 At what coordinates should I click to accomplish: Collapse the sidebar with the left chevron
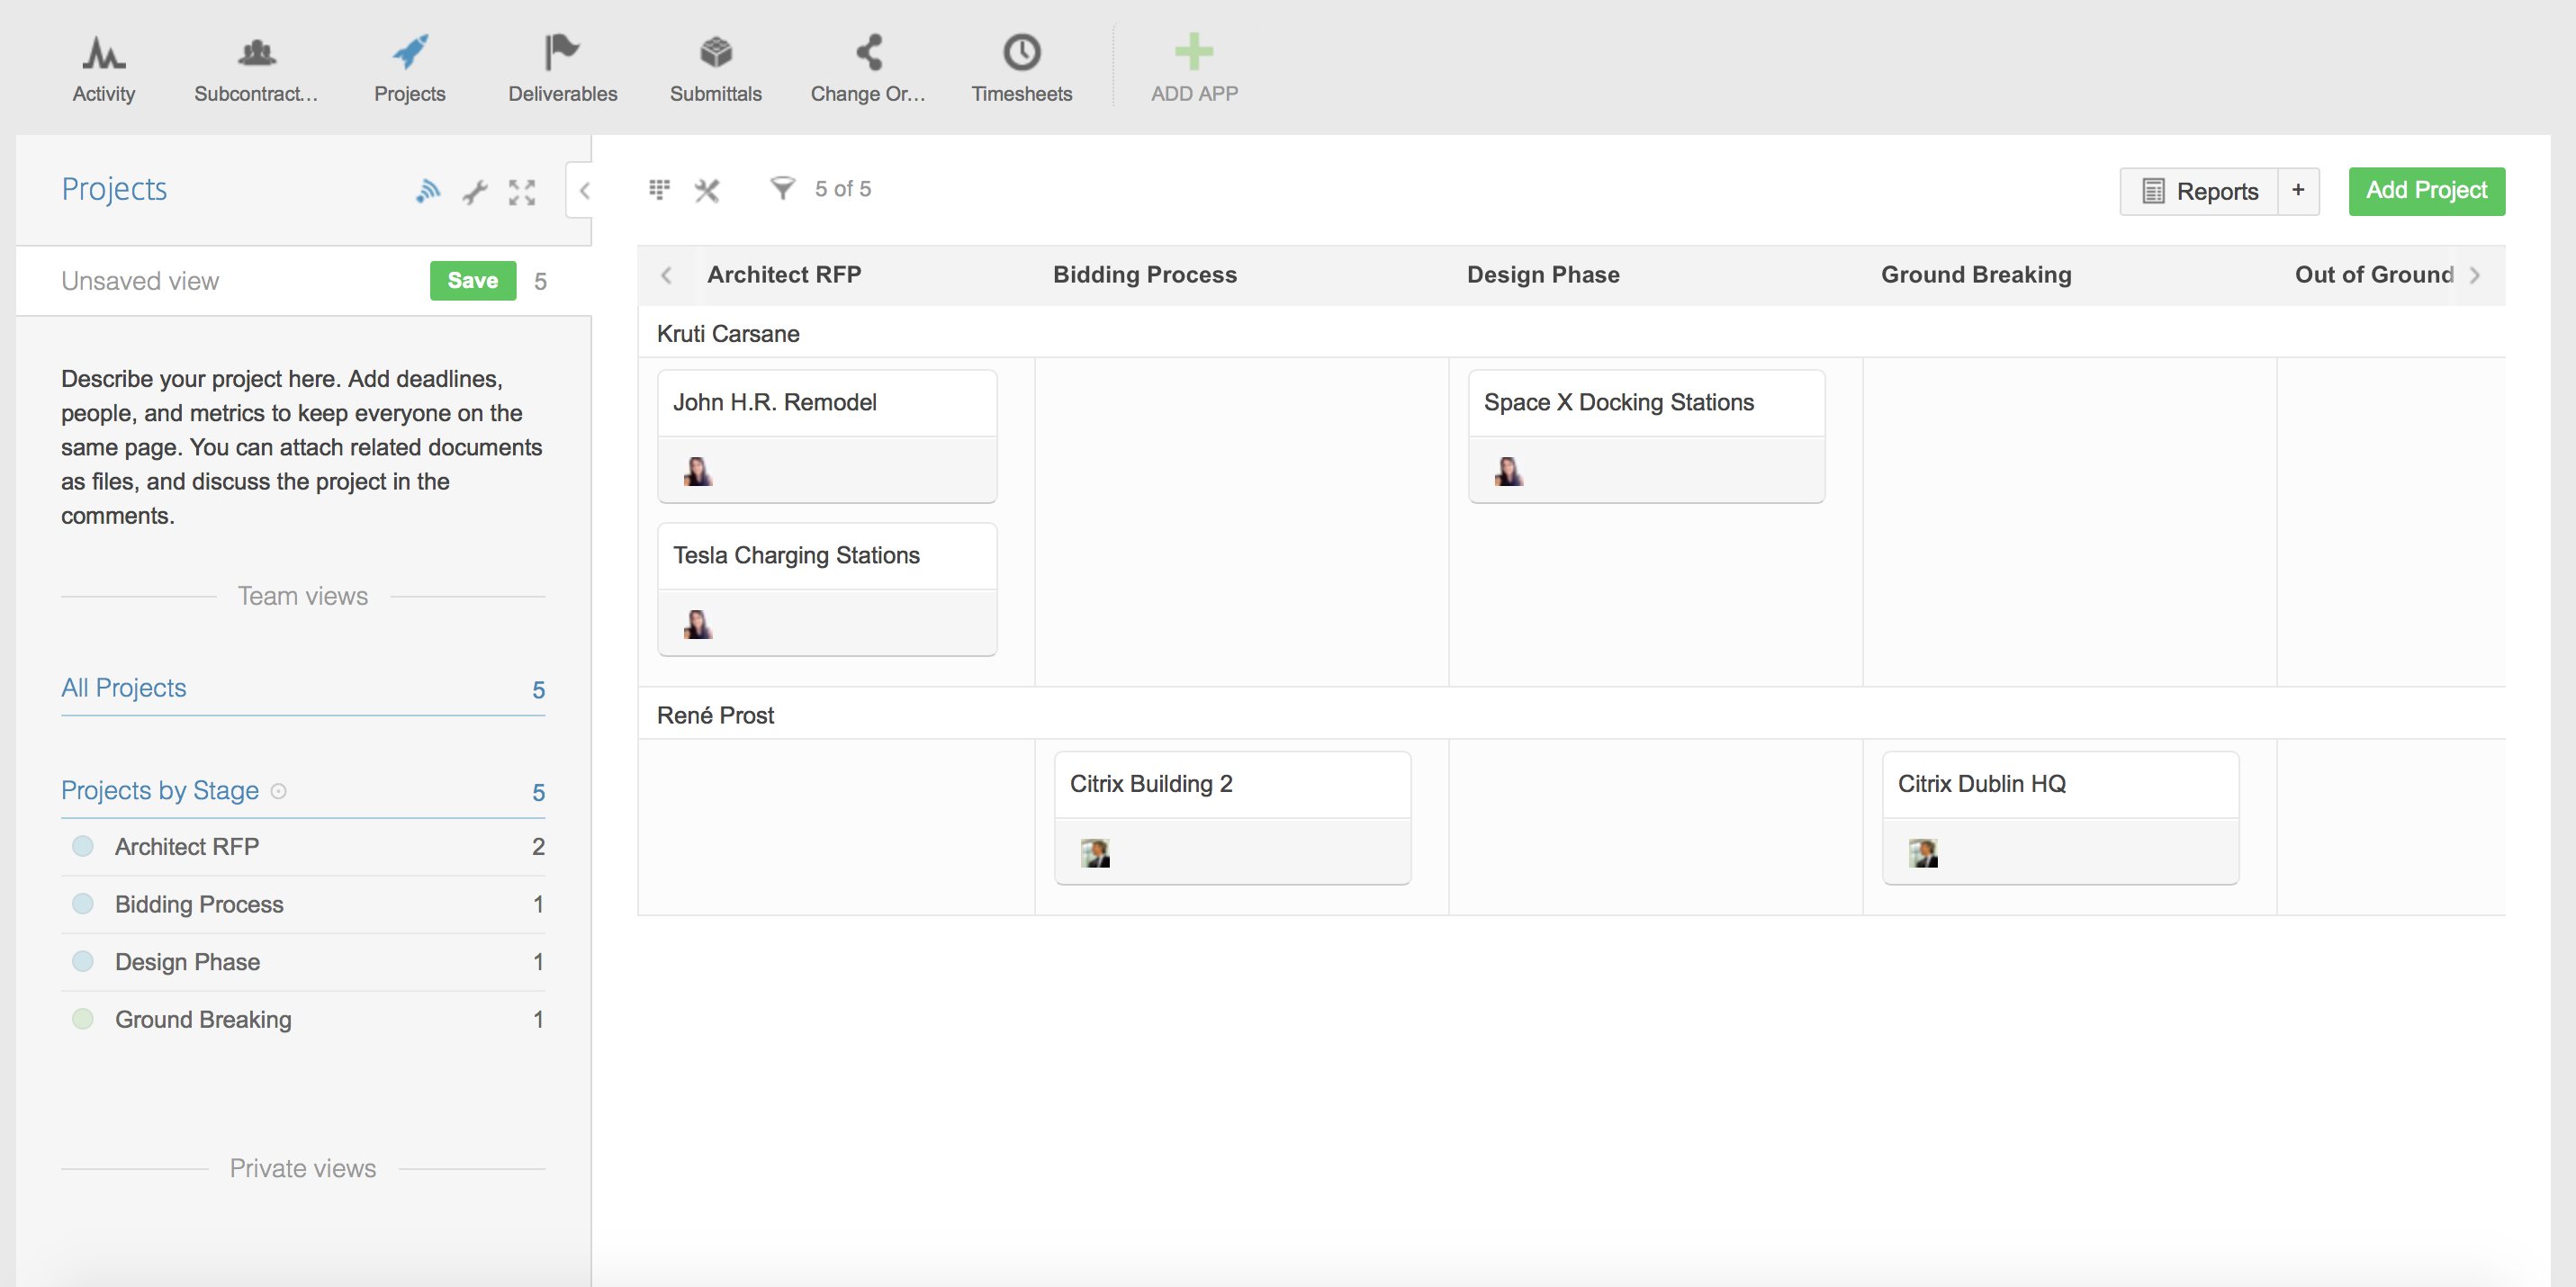coord(584,190)
